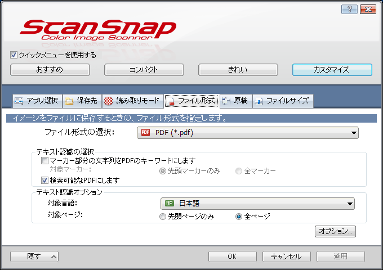Uncheck 検索可能なPDFにします checkbox

pos(44,181)
